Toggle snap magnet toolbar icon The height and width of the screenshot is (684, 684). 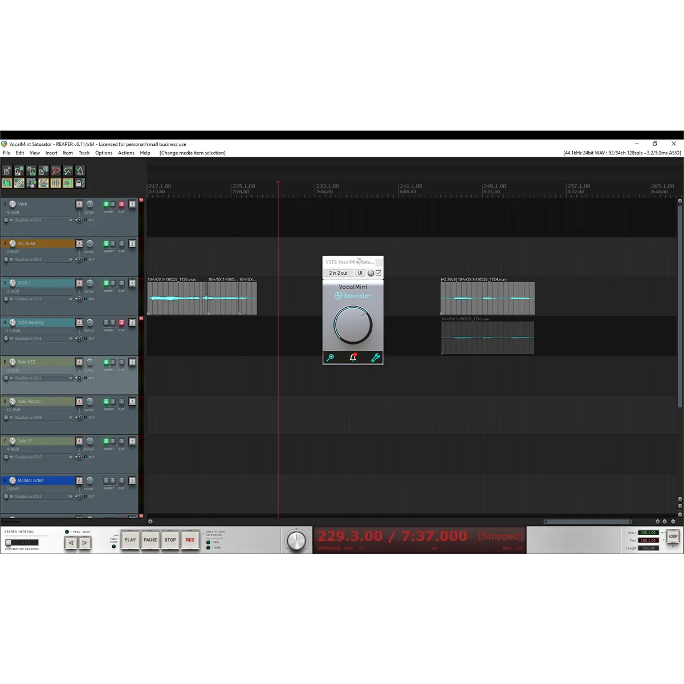click(68, 183)
